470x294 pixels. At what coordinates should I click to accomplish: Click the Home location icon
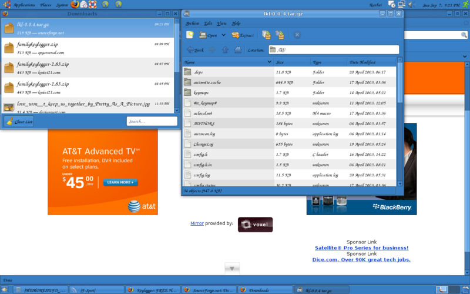click(238, 50)
